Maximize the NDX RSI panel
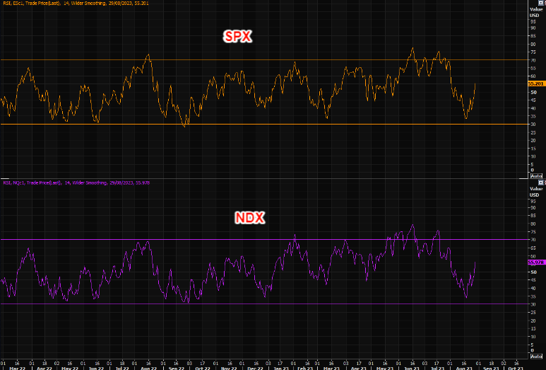 pos(541,183)
